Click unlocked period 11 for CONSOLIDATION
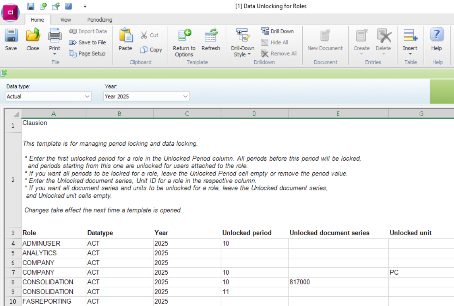 tap(255, 292)
